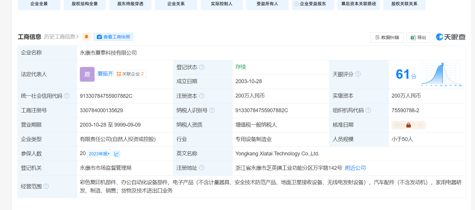Click the lock icon in 核准日期 row
The width and height of the screenshot is (475, 210).
click(x=408, y=125)
